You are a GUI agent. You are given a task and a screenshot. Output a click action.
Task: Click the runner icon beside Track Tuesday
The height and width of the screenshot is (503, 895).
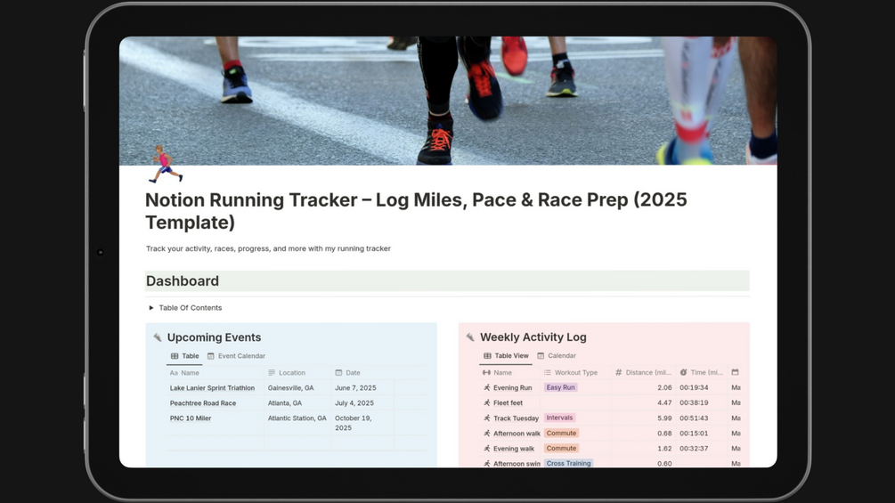pyautogui.click(x=487, y=418)
